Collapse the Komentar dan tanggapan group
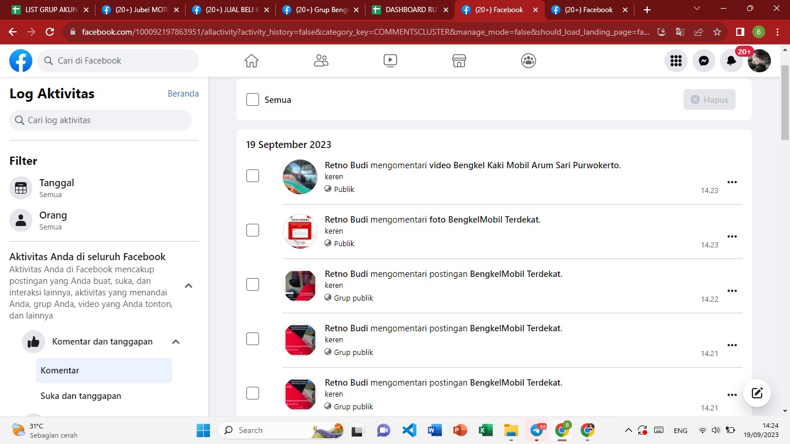 176,342
